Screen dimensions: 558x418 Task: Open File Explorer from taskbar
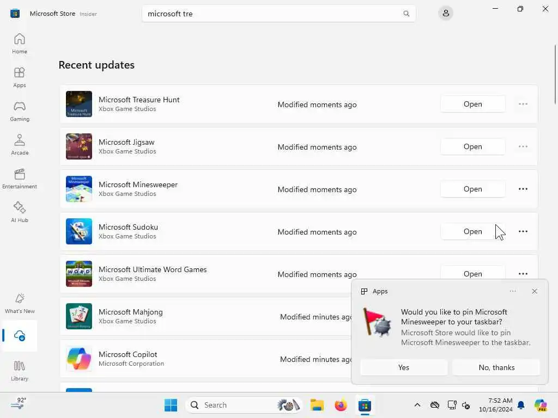click(x=317, y=405)
